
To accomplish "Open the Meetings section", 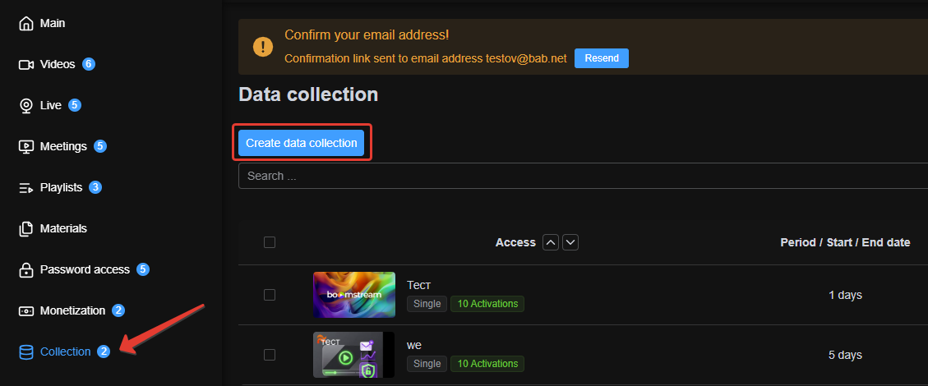I will click(x=62, y=146).
